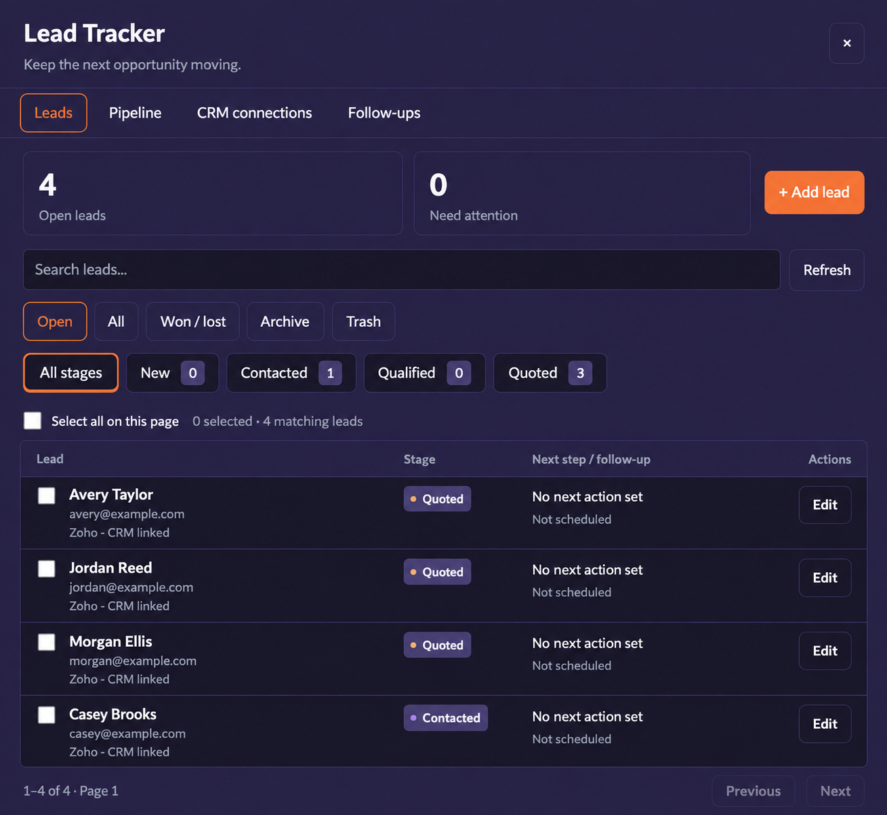
Task: Click the Next step / follow-up header
Action: (x=591, y=459)
